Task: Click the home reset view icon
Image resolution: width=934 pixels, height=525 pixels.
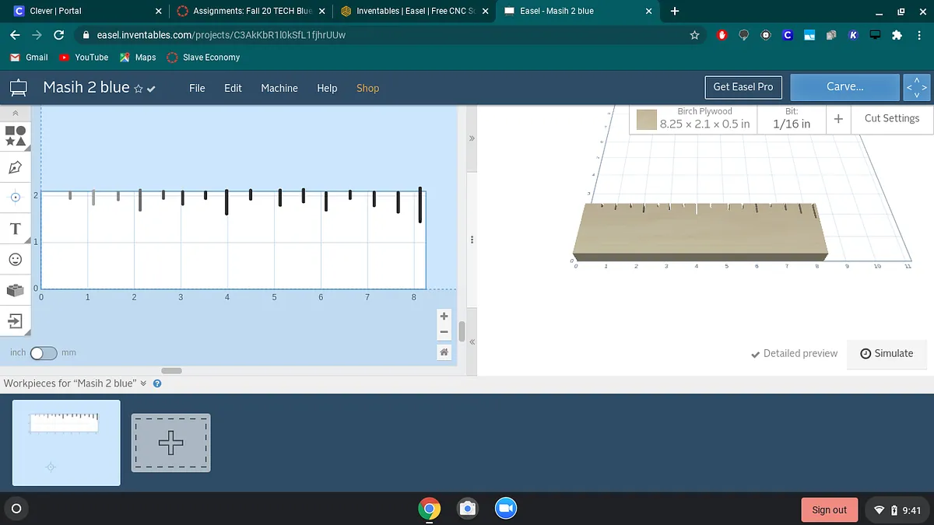Action: click(444, 352)
